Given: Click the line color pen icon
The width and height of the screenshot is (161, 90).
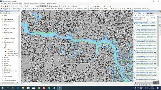Looking at the screenshot, I should 104,6.
